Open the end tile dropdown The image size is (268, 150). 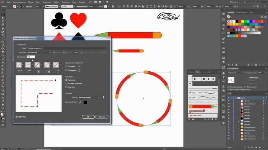[x=60, y=65]
